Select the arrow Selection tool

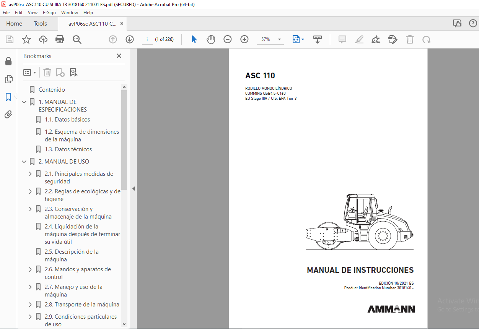pos(194,39)
